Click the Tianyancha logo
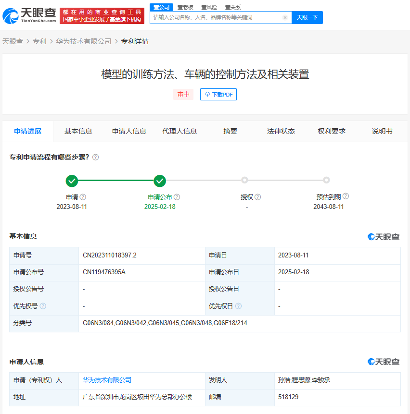 (x=29, y=16)
